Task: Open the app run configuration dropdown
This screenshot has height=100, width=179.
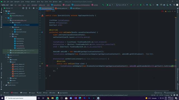Action: [110, 5]
